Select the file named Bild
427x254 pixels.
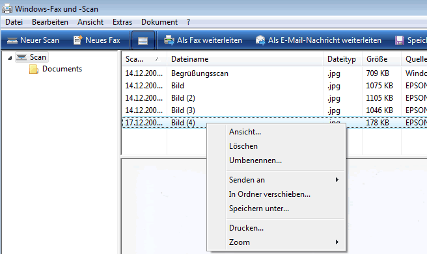click(x=178, y=86)
